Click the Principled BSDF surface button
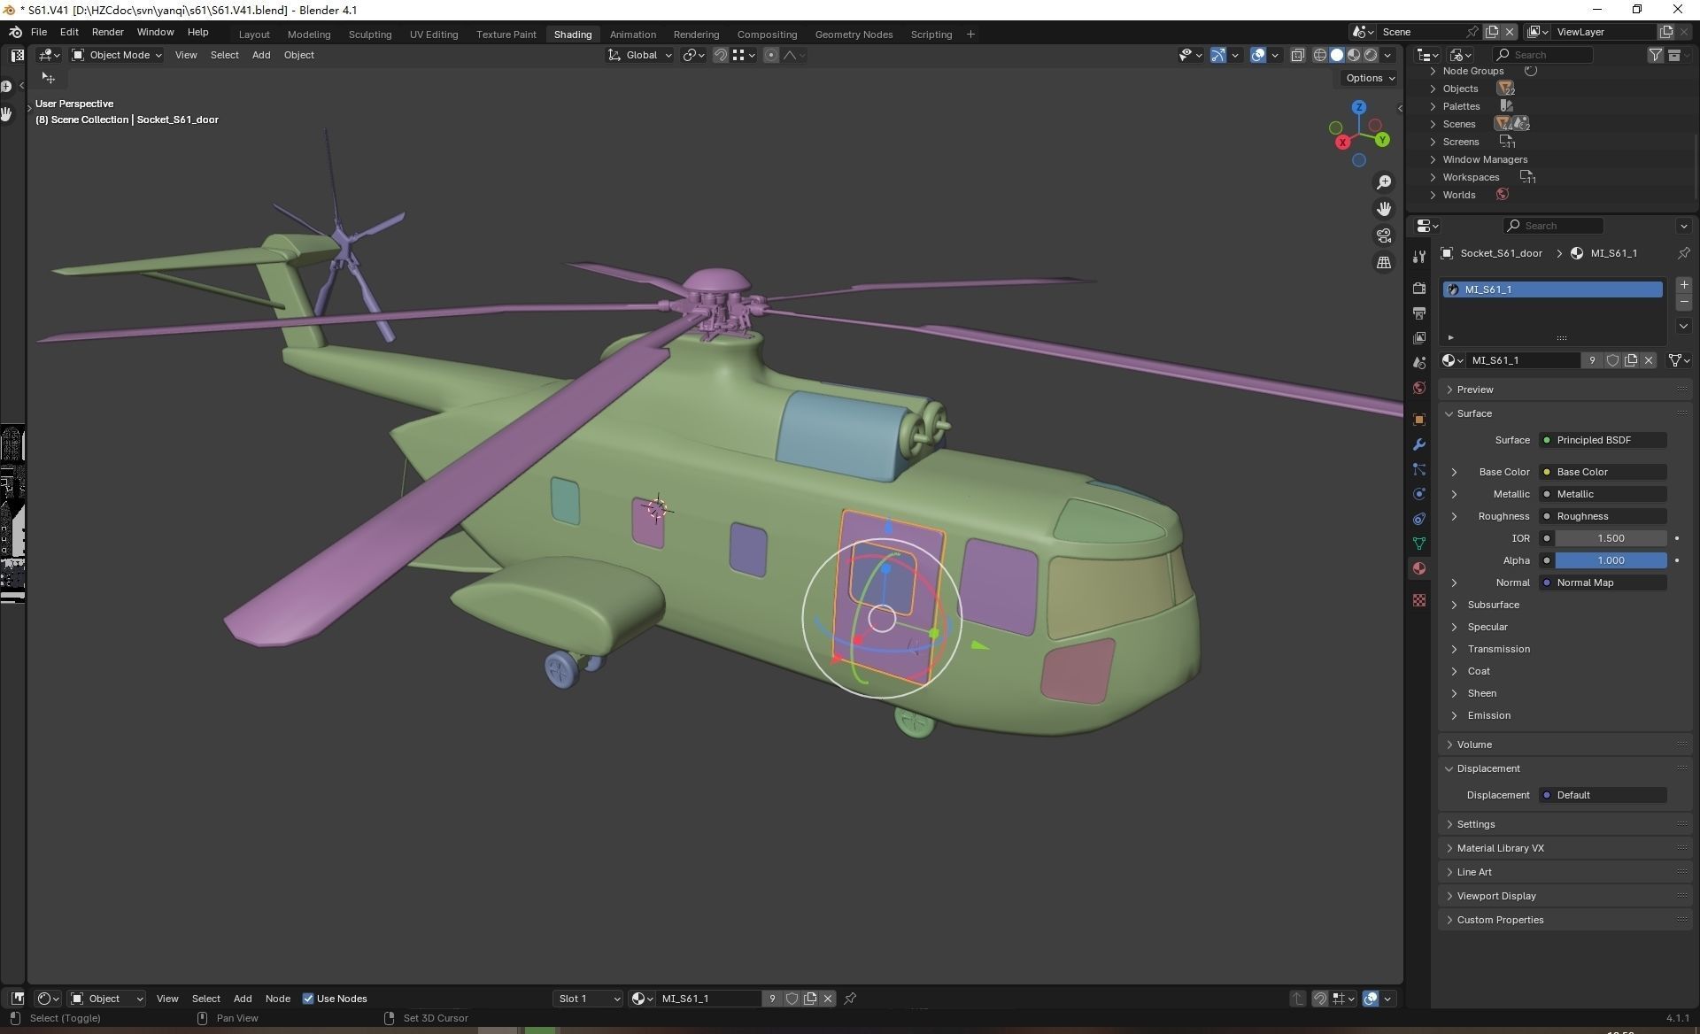 [x=1603, y=440]
